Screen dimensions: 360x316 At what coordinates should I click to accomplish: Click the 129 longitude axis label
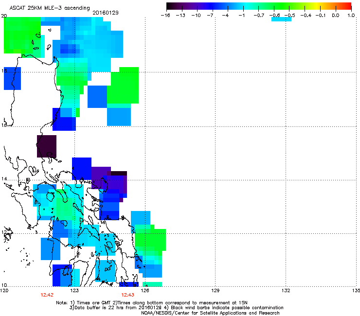coord(215,291)
